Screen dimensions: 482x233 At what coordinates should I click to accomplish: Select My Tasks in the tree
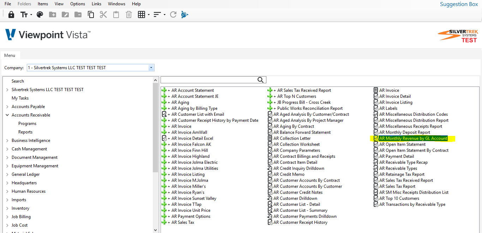[x=20, y=98]
